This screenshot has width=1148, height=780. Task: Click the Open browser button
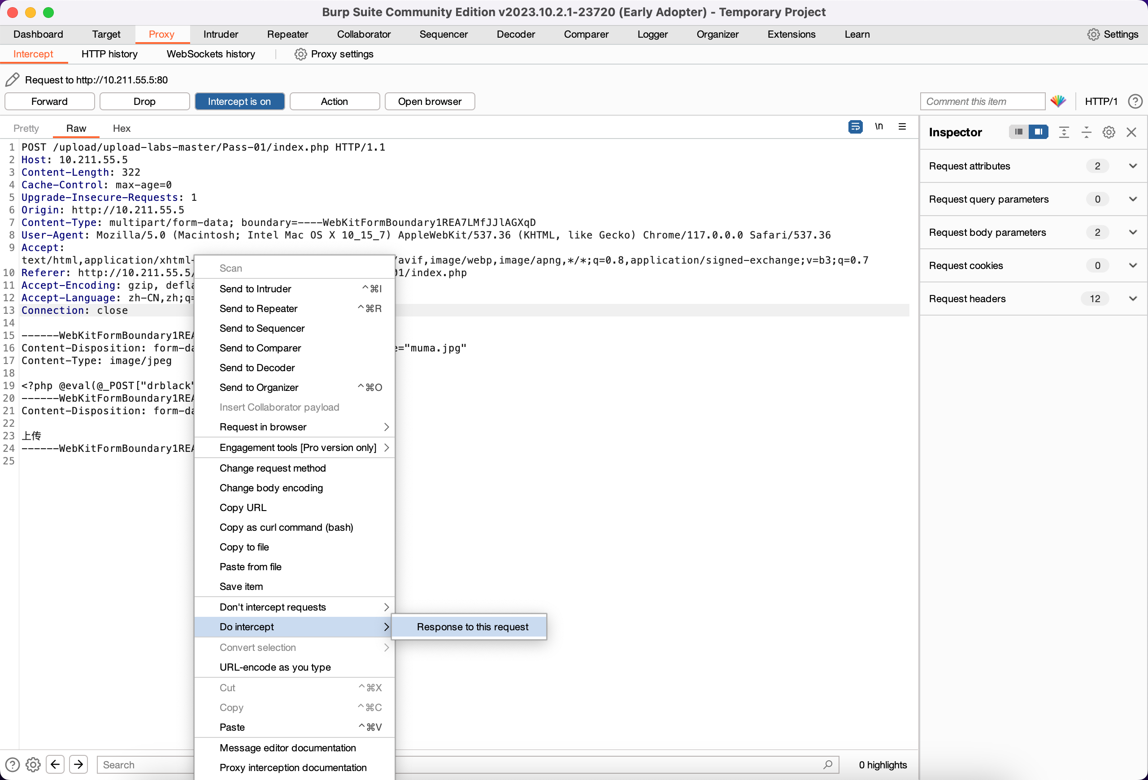(430, 101)
